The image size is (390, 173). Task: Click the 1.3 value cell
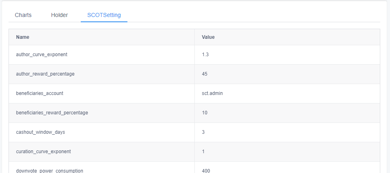click(205, 55)
